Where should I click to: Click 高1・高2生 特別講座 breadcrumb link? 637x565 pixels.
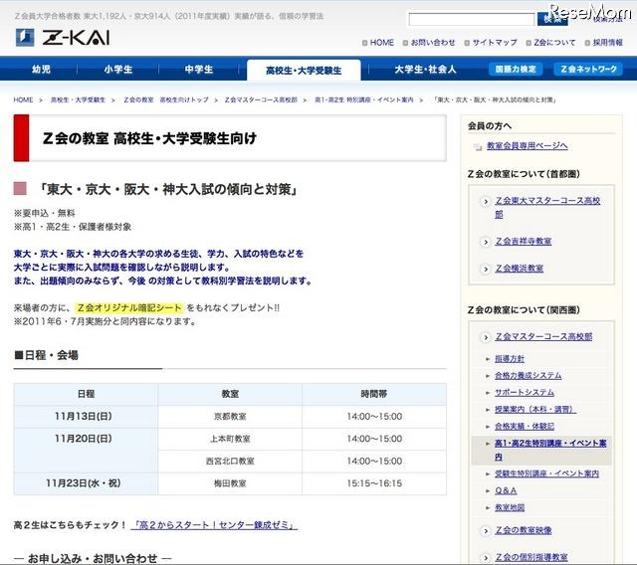(x=364, y=99)
